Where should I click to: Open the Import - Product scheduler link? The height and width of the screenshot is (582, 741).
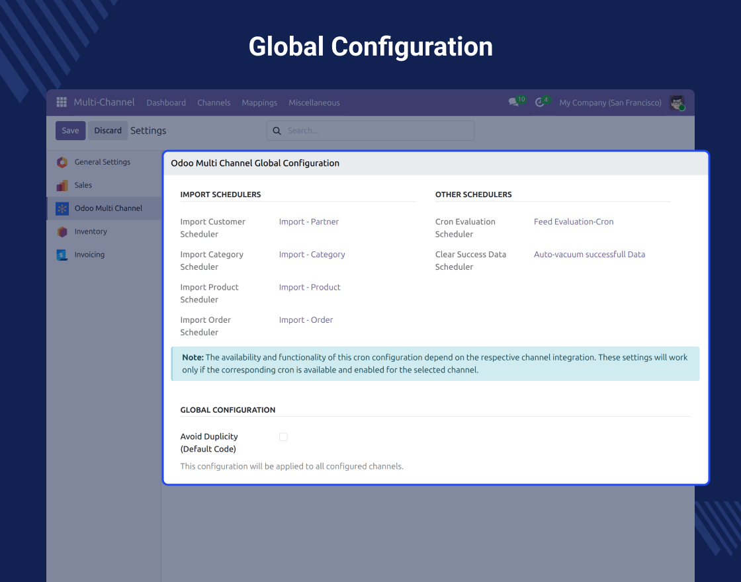tap(310, 287)
